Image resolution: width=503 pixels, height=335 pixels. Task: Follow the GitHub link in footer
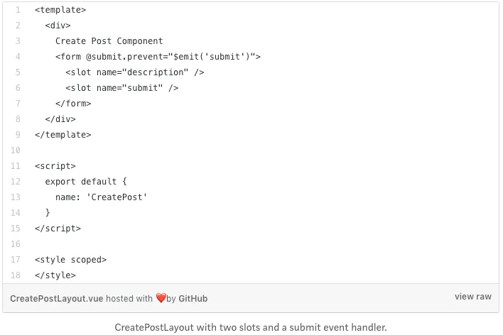193,299
